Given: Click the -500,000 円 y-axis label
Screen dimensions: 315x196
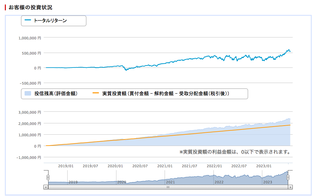Looking at the screenshot, I should pos(30,83).
